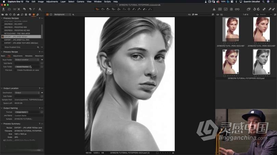Open the Exposure histogram tool tab
Screen dimensions: 277x155
pyautogui.click(x=18, y=15)
